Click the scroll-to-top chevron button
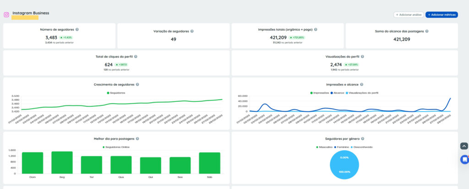This screenshot has width=469, height=189. [x=464, y=146]
